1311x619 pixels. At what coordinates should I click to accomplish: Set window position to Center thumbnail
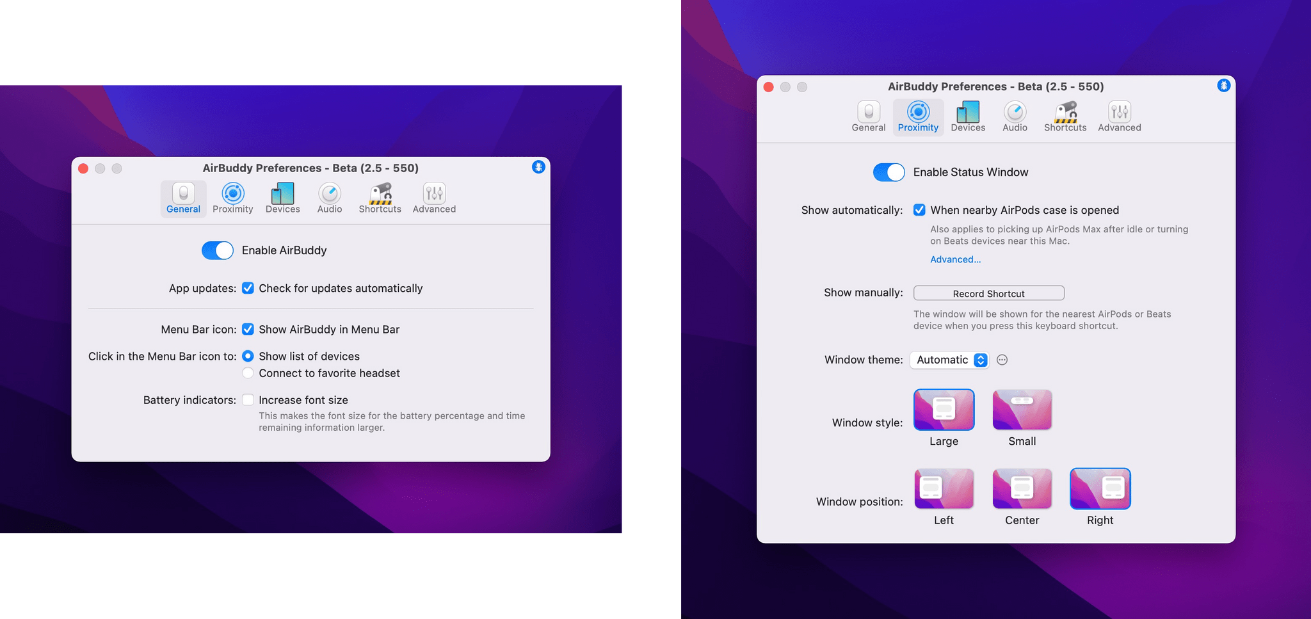[x=1022, y=489]
